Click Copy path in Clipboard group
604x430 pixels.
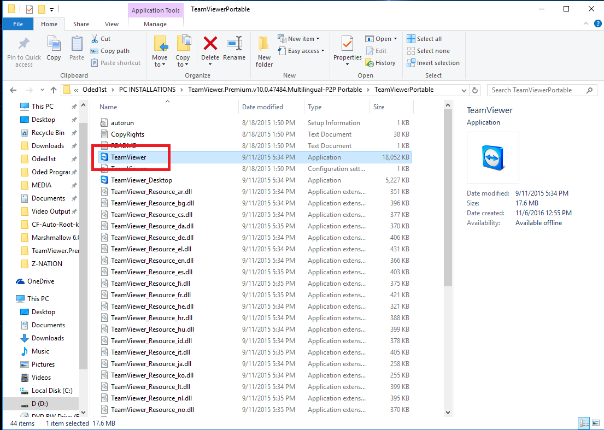(110, 51)
